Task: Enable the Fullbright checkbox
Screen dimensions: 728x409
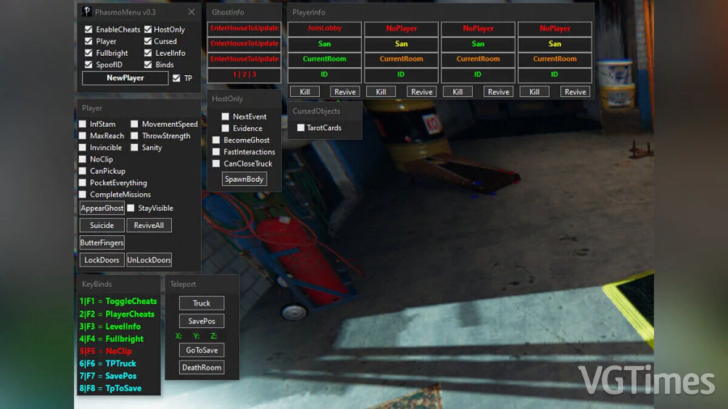Action: [x=89, y=53]
